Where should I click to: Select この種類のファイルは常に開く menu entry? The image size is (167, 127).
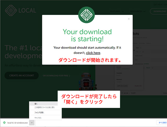(45, 107)
